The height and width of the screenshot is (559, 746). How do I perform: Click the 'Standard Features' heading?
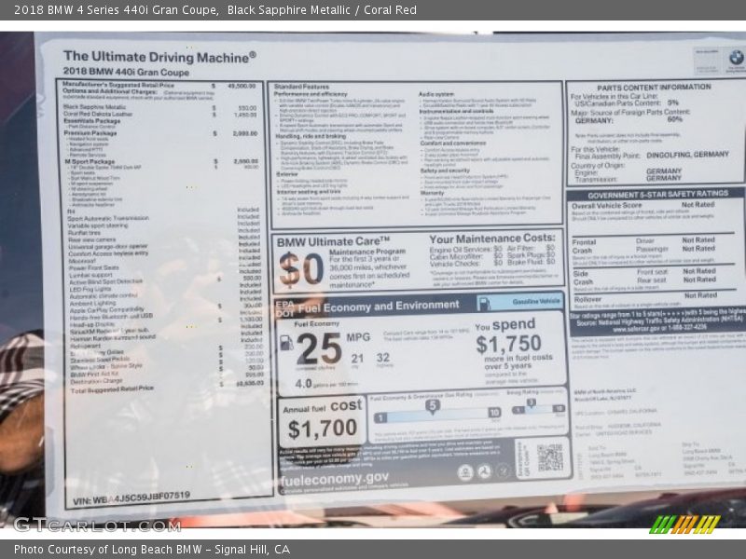[301, 87]
